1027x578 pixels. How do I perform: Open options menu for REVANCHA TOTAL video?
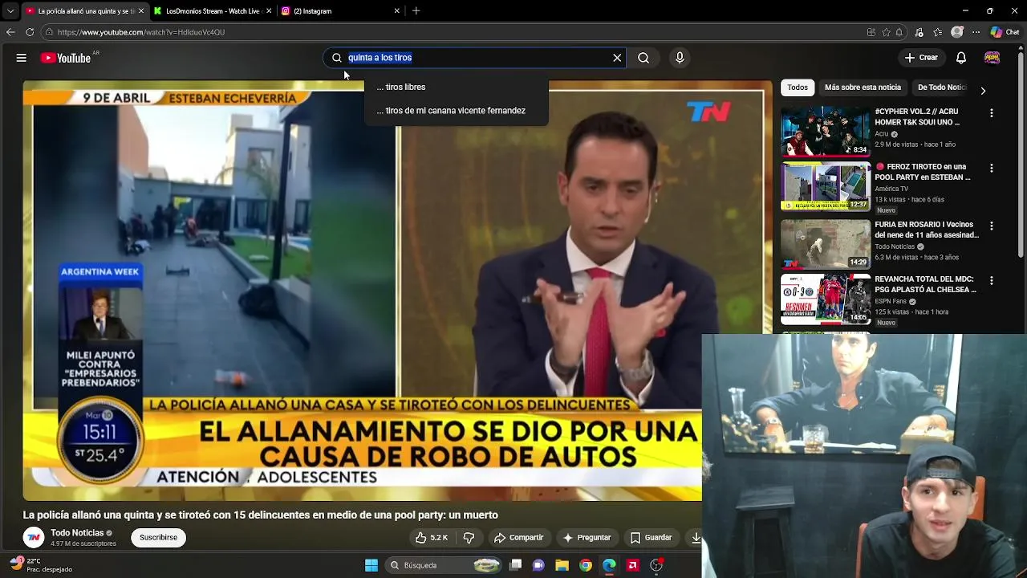coord(992,281)
